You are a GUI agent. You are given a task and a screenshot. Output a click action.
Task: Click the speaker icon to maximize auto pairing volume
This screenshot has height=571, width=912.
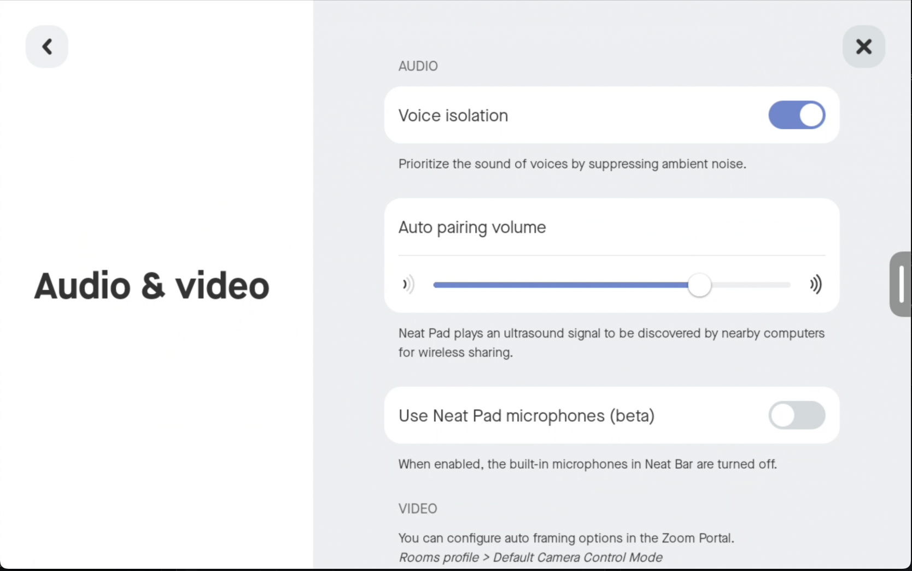(x=815, y=284)
